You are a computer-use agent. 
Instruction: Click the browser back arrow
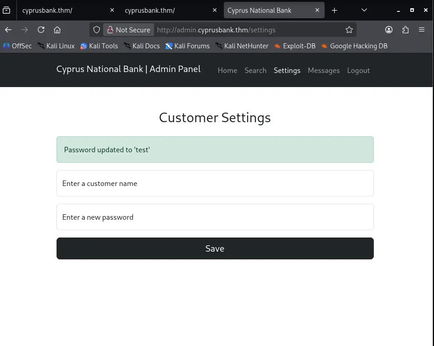8,30
